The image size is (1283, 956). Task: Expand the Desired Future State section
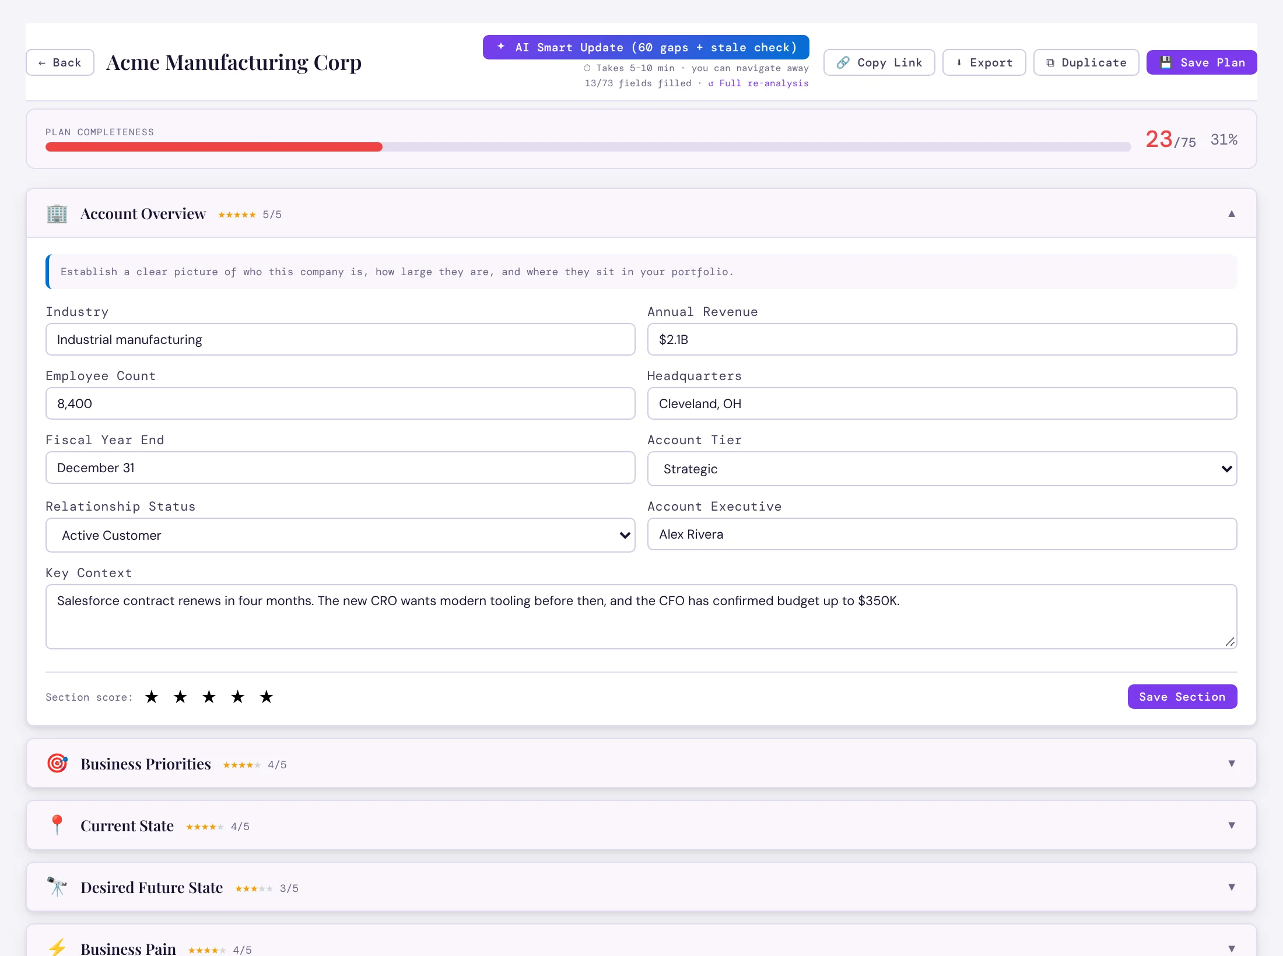1232,887
